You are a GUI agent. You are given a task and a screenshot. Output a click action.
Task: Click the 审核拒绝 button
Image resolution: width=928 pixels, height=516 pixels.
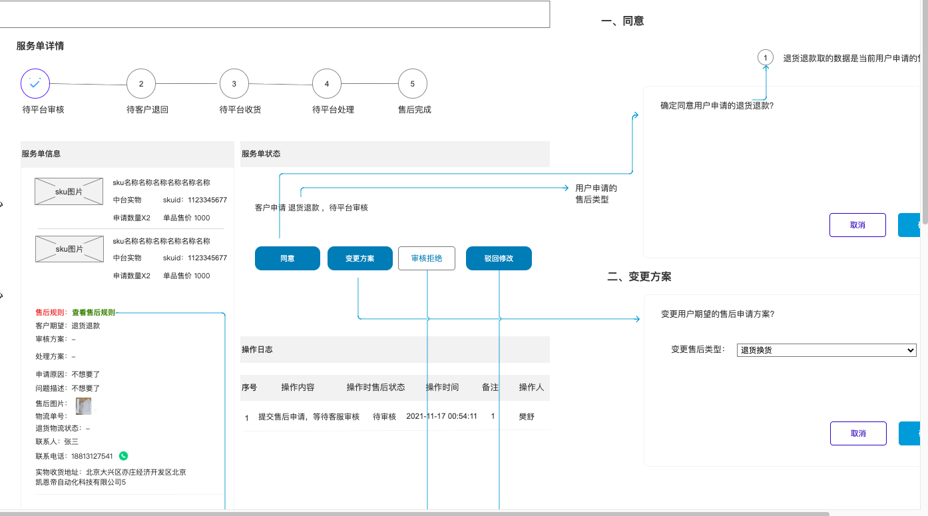427,258
